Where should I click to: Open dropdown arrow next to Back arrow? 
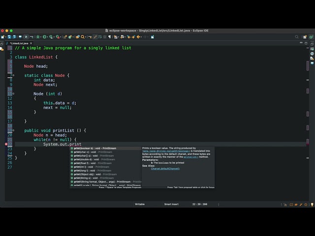(141, 37)
